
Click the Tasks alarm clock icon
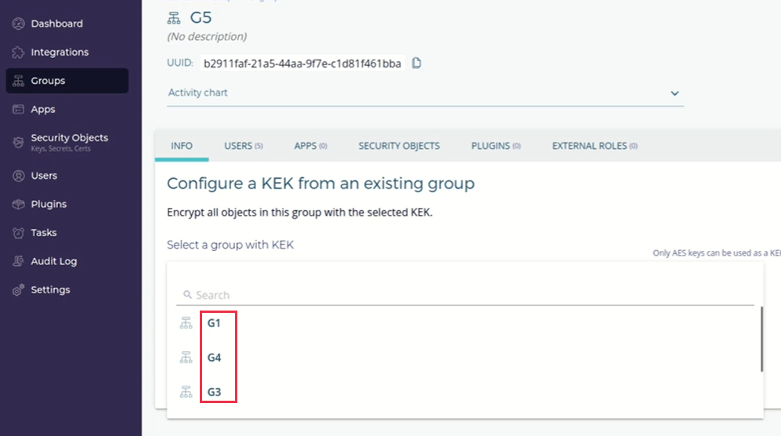(19, 233)
